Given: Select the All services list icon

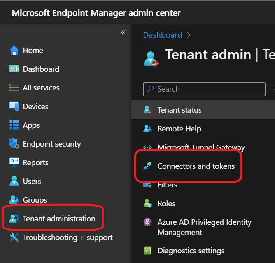Looking at the screenshot, I should pyautogui.click(x=14, y=88).
